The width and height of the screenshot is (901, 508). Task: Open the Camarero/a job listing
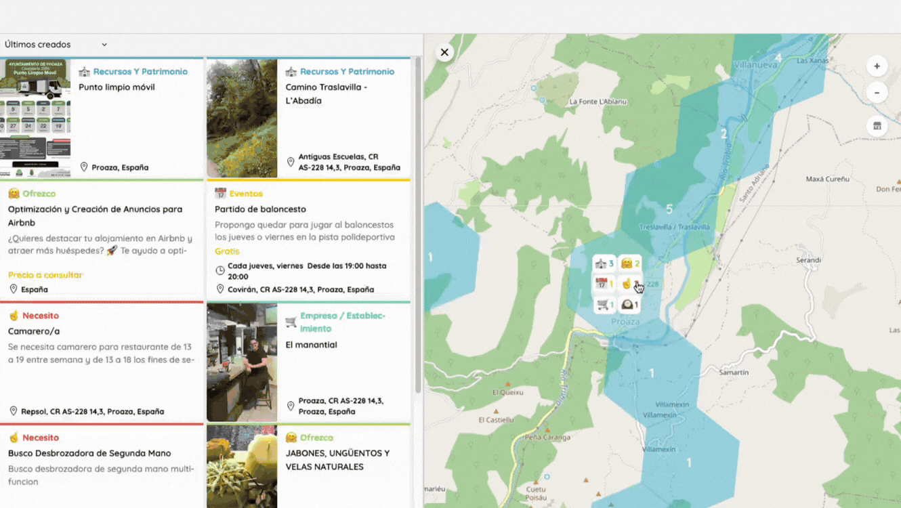[x=34, y=331]
